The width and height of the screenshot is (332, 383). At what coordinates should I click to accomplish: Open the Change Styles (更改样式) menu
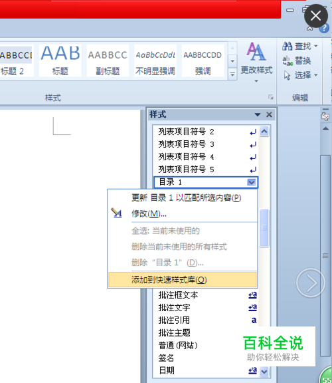tap(256, 63)
